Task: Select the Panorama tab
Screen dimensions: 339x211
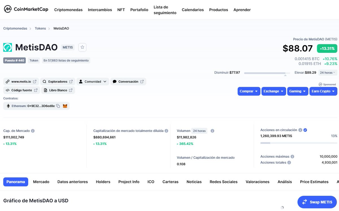Action: click(16, 182)
